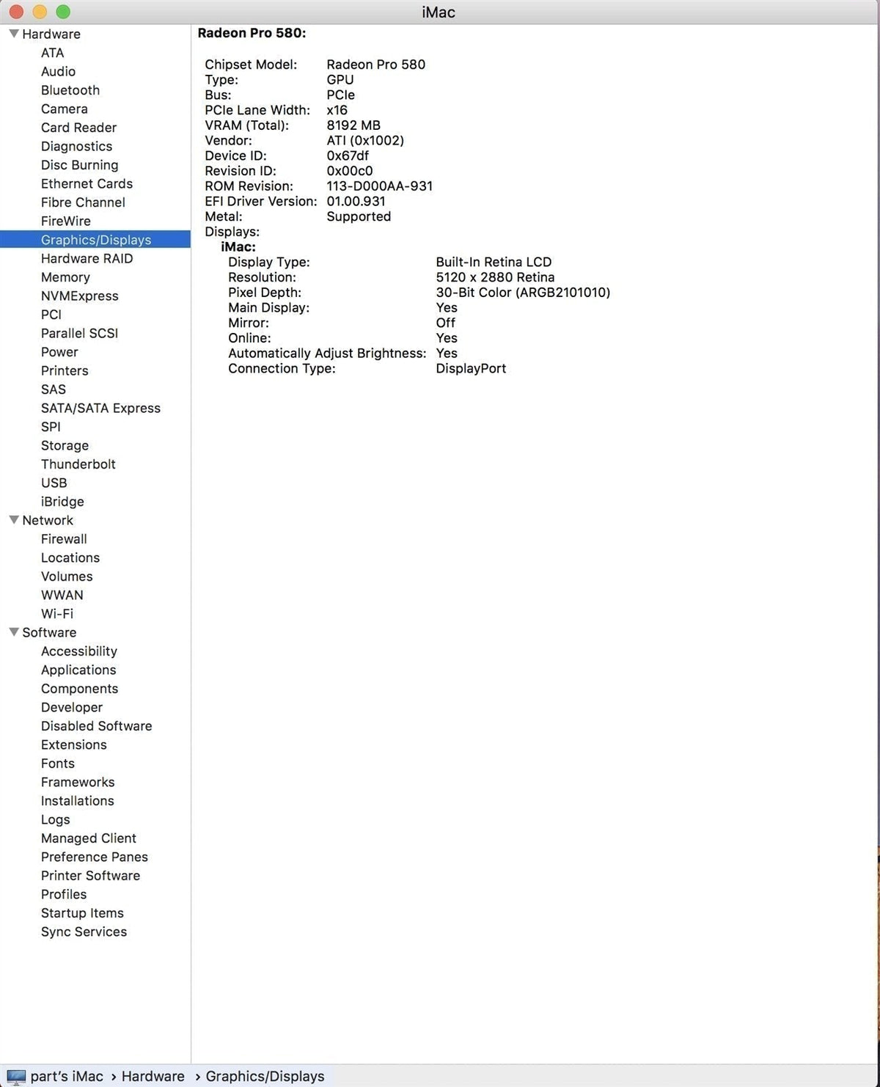Collapse the Hardware section
The height and width of the screenshot is (1087, 880).
(13, 34)
